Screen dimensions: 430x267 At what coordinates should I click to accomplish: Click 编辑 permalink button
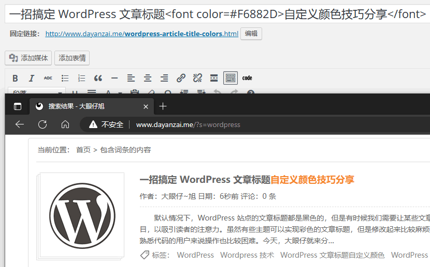coord(251,34)
